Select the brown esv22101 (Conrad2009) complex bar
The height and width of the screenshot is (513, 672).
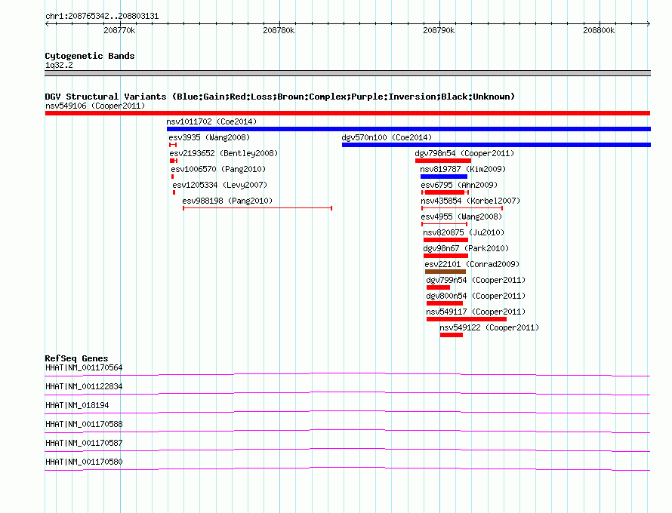[445, 272]
